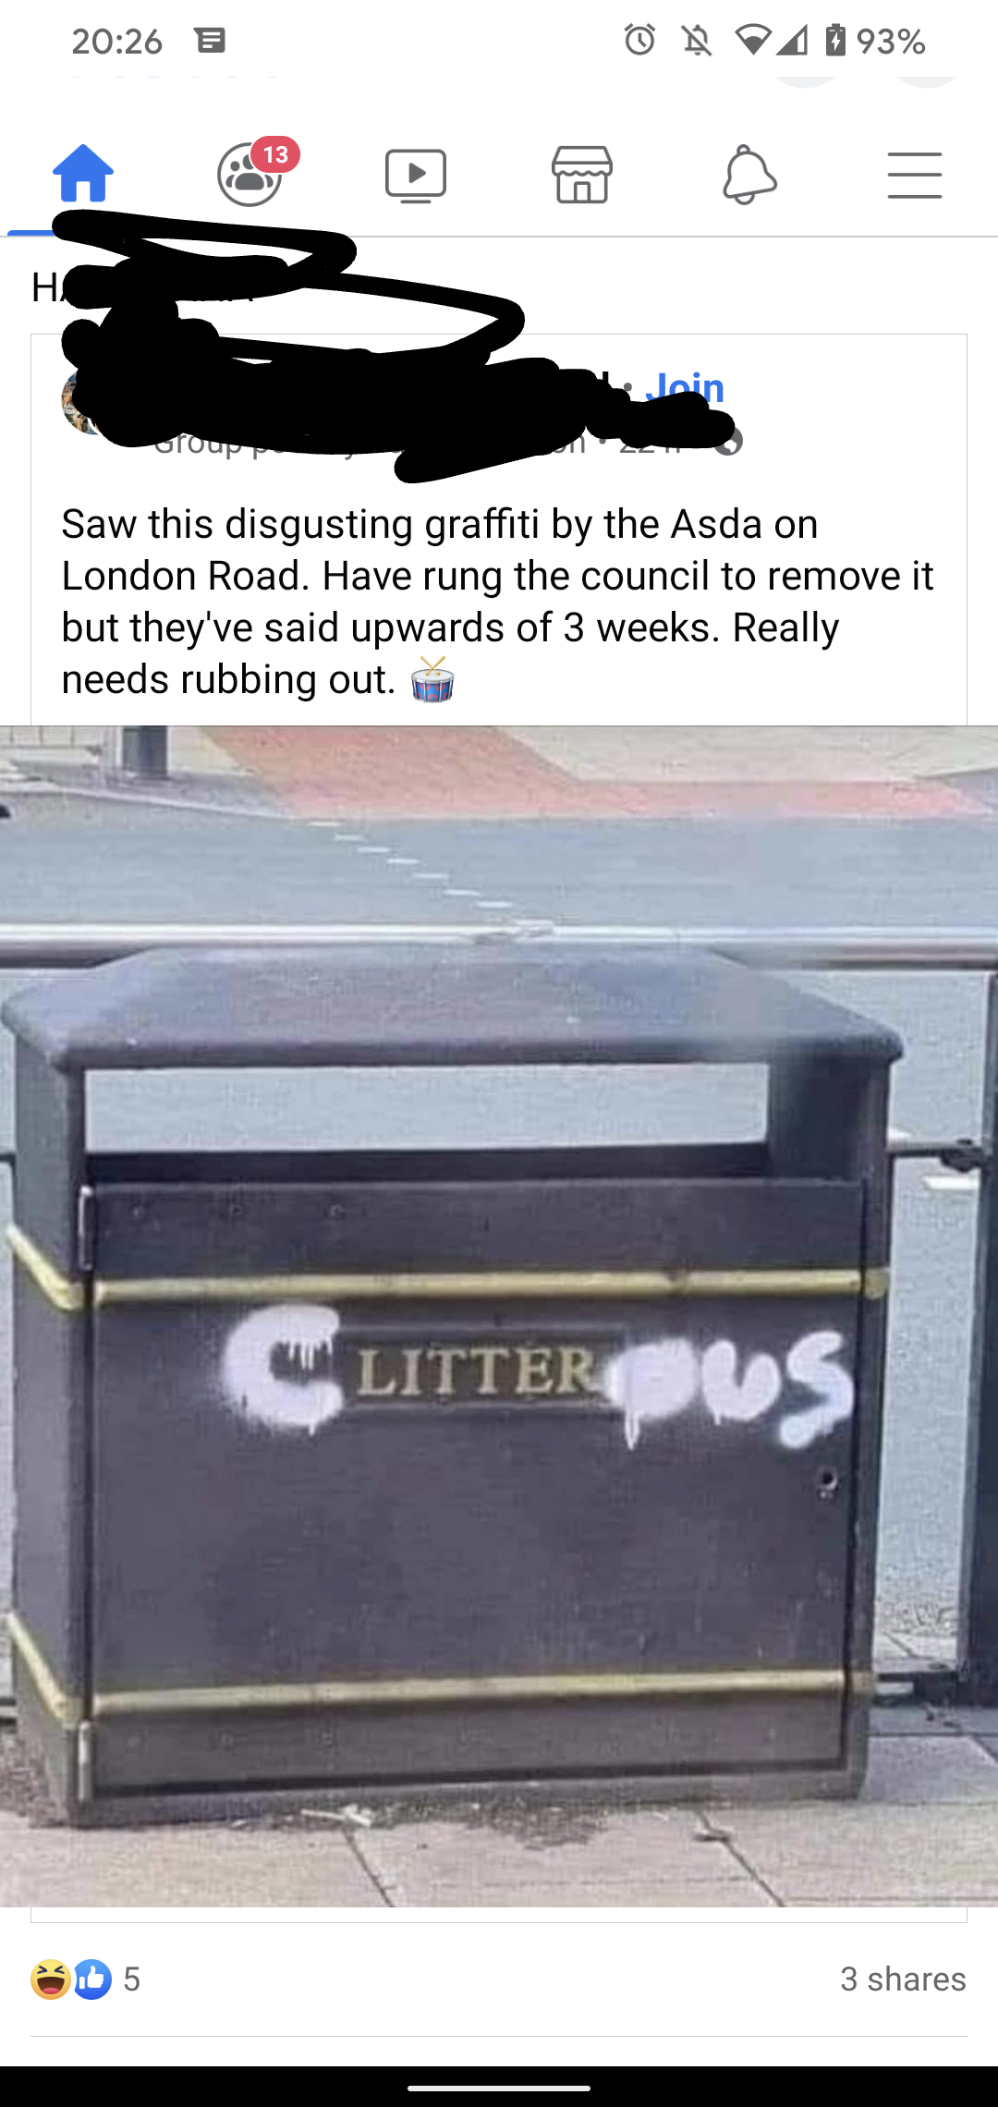Tap the alarm clock status icon
Viewport: 998px width, 2107px height.
[x=639, y=40]
